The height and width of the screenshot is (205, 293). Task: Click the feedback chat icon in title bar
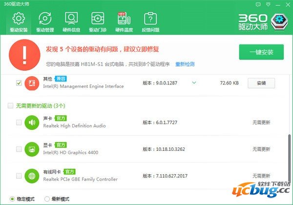[258, 4]
